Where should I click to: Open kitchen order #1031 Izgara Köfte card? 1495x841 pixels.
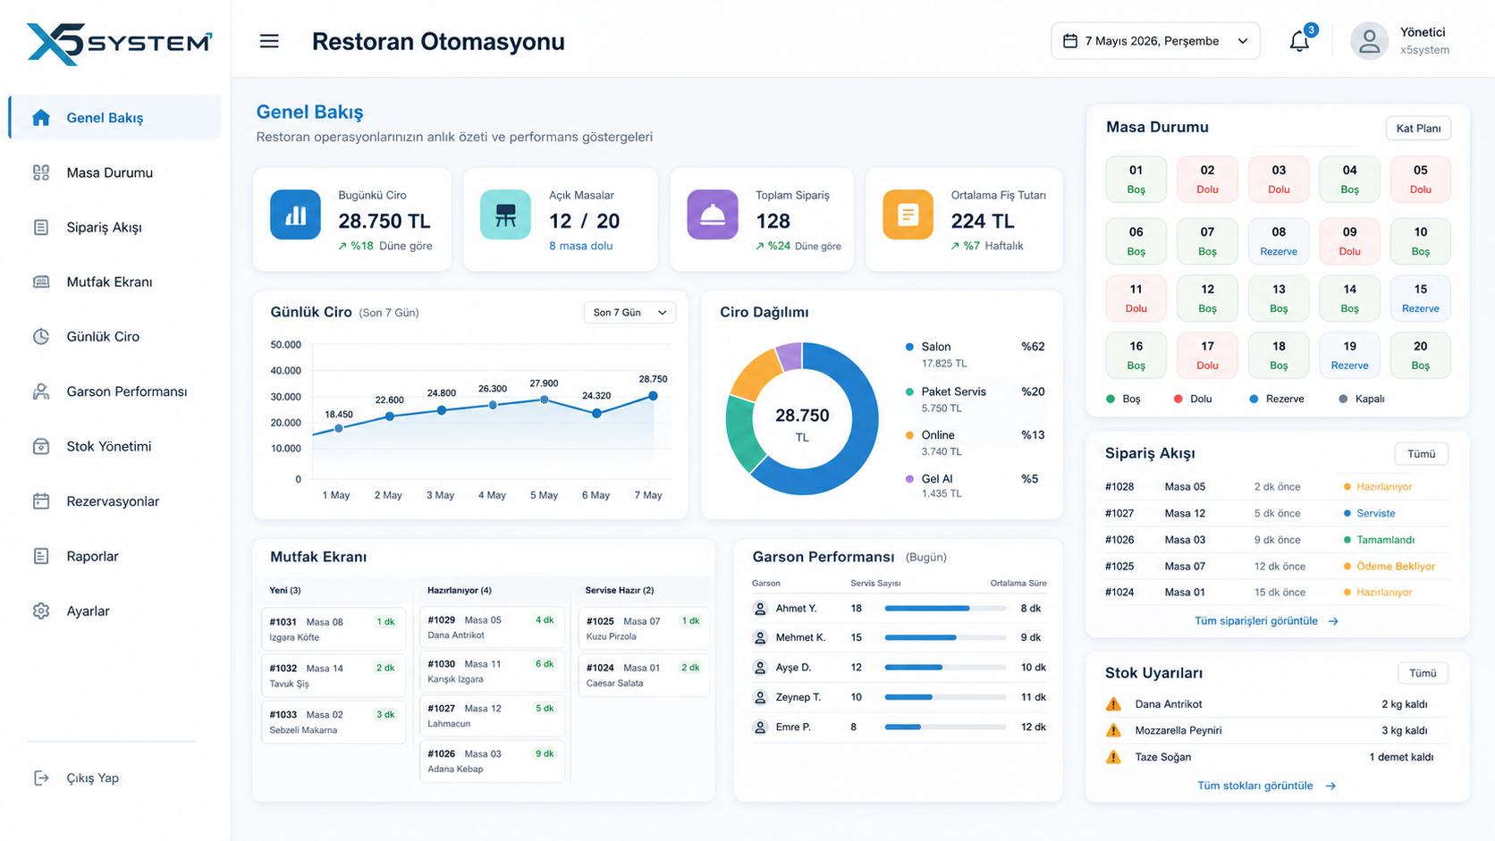[333, 629]
